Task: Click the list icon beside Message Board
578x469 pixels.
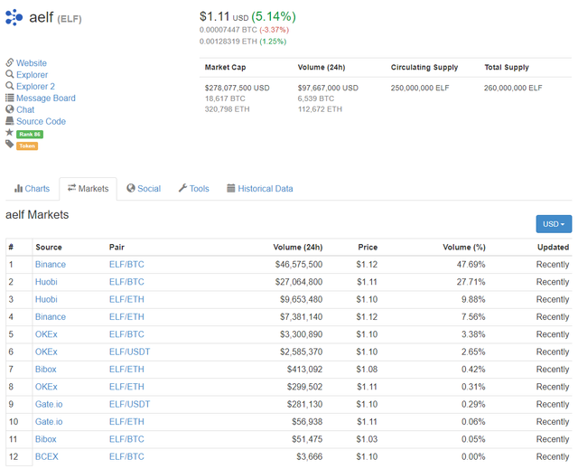Action: [10, 98]
